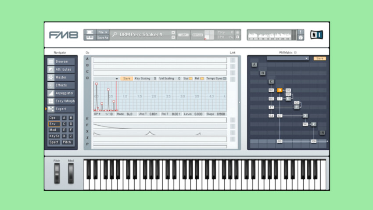The image size is (373, 210).
Task: Open the FM Matrix preset dropdown
Action: 287,58
